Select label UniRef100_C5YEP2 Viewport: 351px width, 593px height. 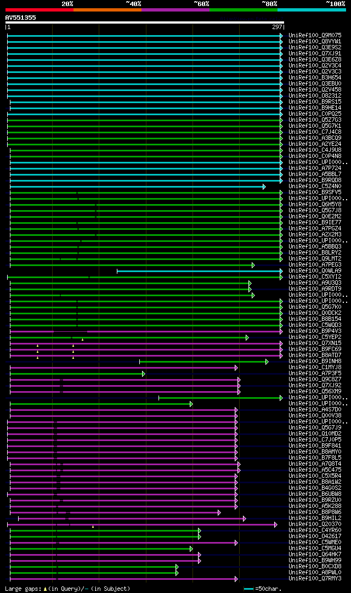pos(315,337)
